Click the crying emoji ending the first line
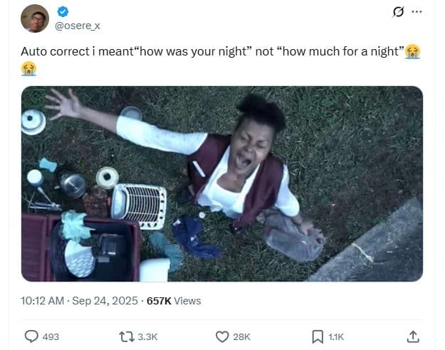 [413, 51]
